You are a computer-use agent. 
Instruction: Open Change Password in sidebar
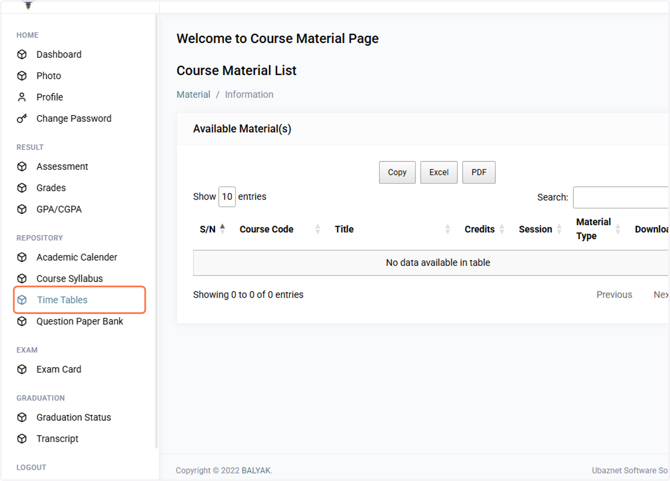[x=74, y=118]
